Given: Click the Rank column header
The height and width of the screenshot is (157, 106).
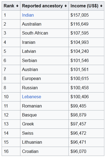Looking at the screenshot, I should coord(11,6).
